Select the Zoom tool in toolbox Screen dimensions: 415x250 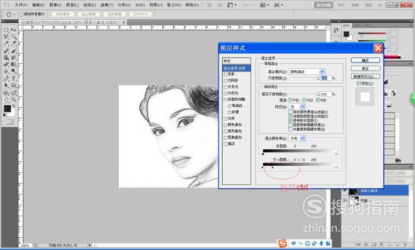tap(13, 99)
